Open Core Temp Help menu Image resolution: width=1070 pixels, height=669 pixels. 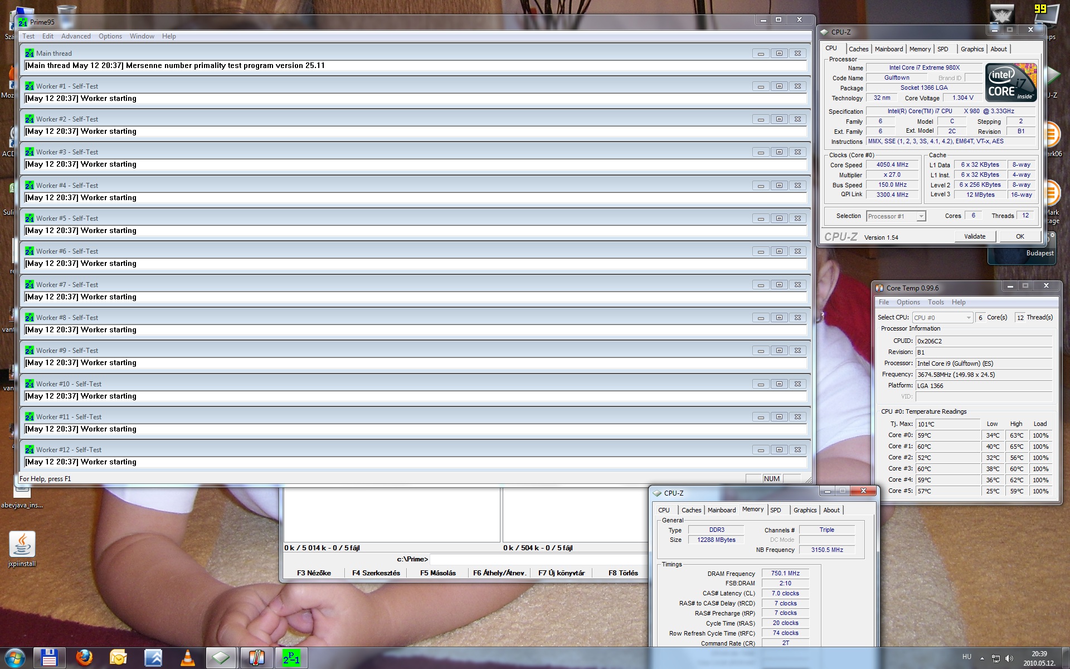pos(959,302)
